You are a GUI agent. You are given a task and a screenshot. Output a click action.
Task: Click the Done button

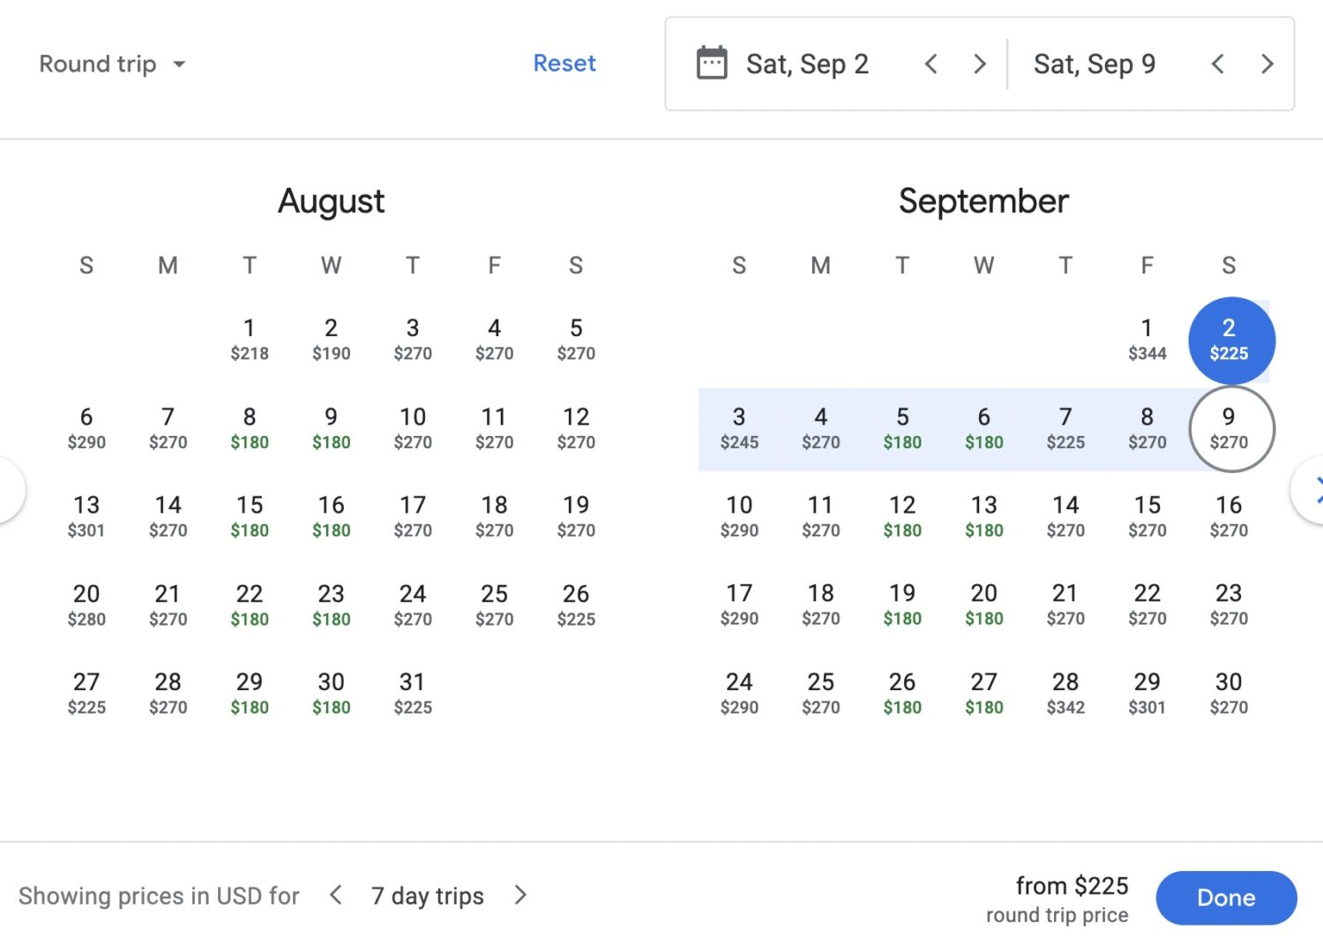click(1226, 897)
